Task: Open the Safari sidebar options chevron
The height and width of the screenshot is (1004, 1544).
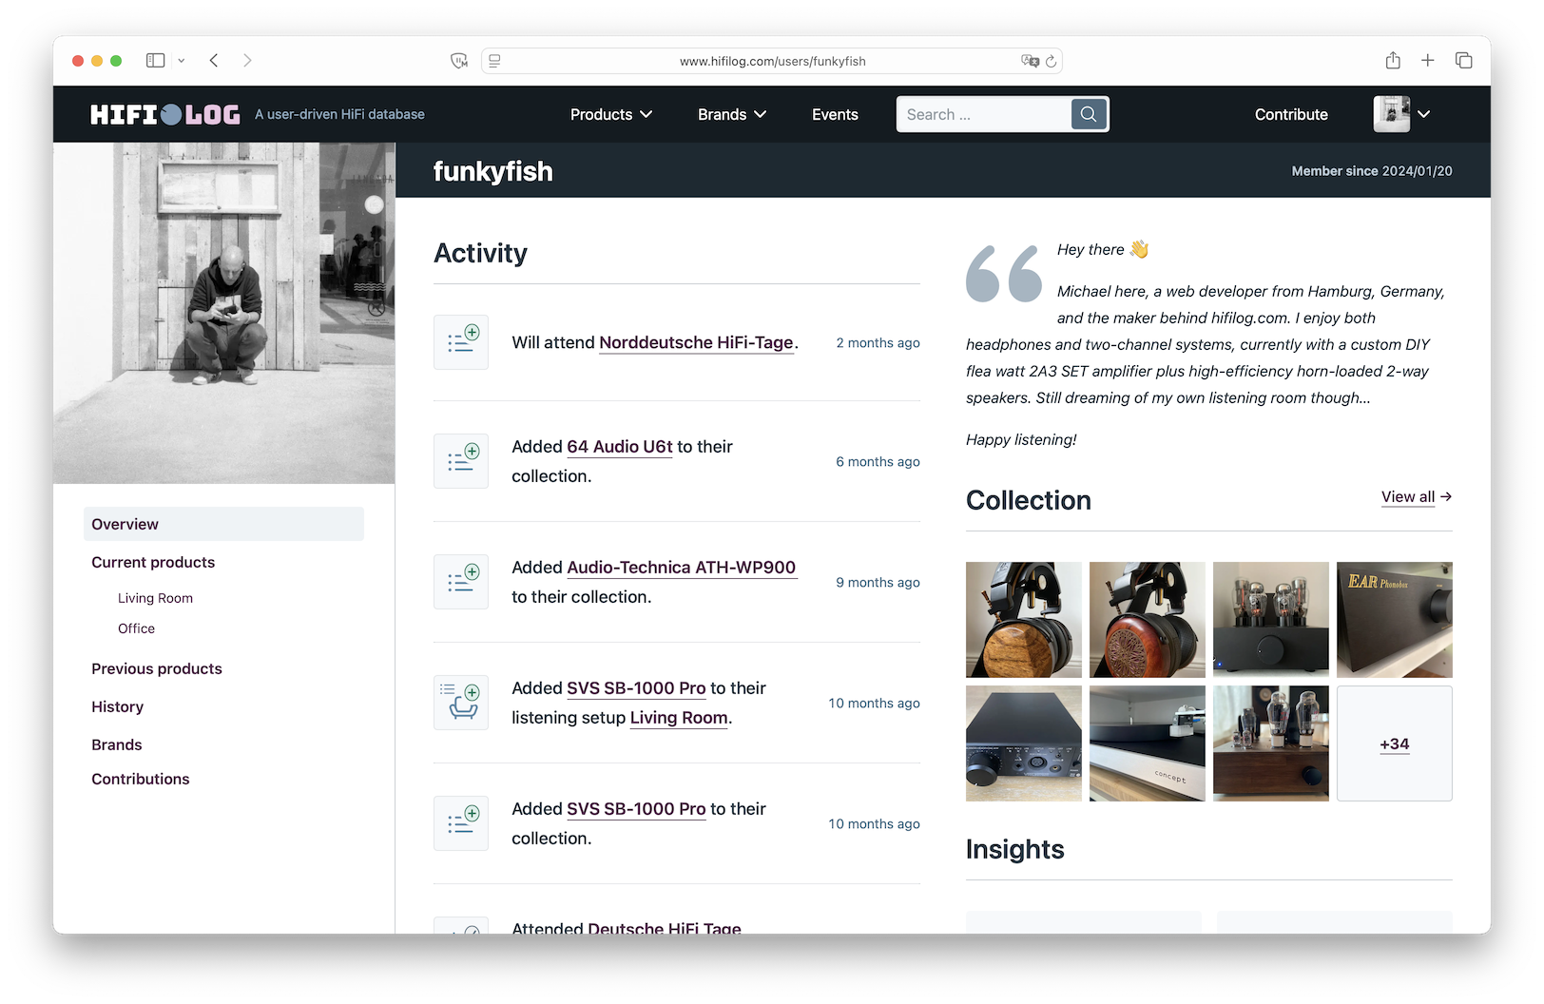Action: (x=181, y=61)
